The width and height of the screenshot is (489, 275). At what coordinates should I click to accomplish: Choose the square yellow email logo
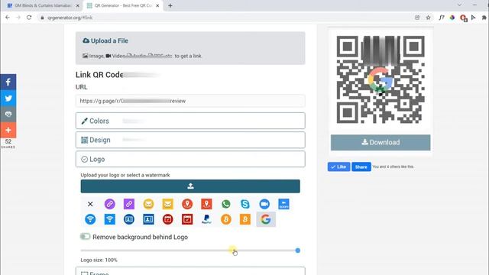[168, 204]
